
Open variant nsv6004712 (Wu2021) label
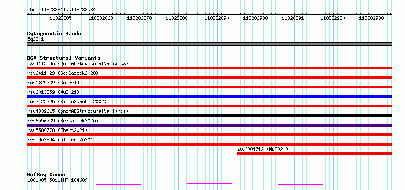262,149
